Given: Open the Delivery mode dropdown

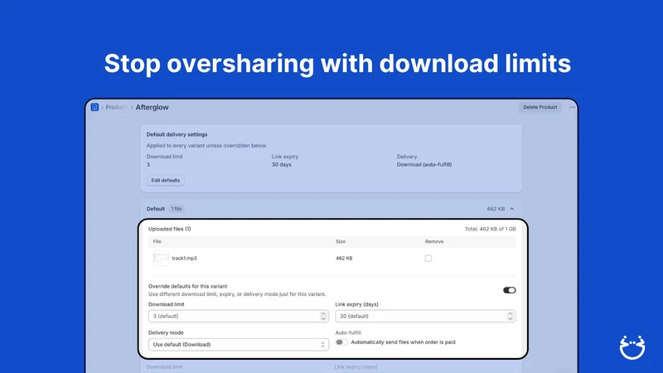Looking at the screenshot, I should pyautogui.click(x=239, y=345).
